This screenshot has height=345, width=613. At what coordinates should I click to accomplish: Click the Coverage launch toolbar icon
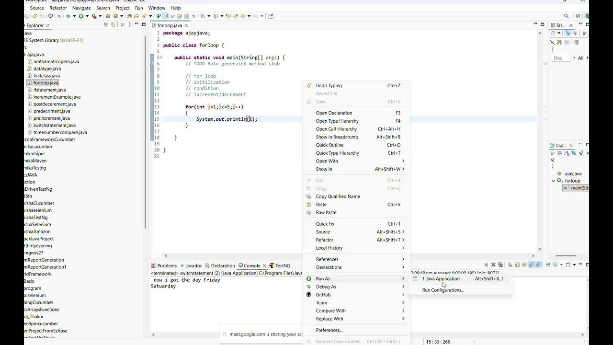pos(94,16)
